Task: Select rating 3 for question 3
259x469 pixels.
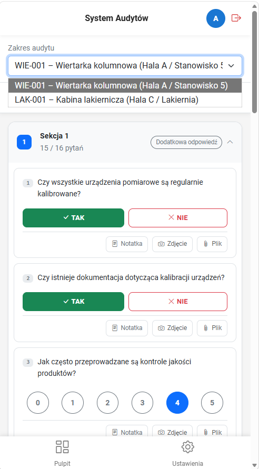Action: pyautogui.click(x=142, y=403)
